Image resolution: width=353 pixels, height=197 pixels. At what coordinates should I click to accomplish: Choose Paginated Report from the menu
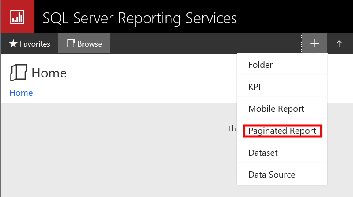point(282,131)
